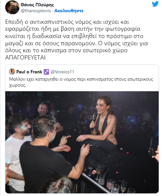Click the Twitter bird logo
162x196 pixels.
(x=155, y=4)
